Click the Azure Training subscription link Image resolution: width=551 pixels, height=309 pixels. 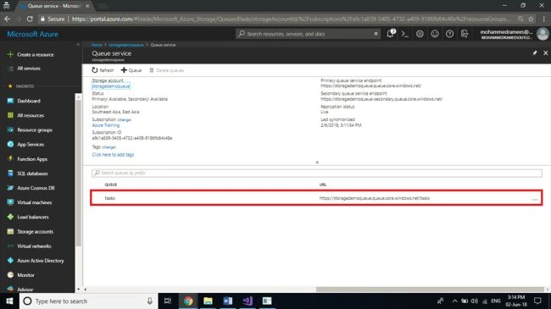(x=106, y=125)
